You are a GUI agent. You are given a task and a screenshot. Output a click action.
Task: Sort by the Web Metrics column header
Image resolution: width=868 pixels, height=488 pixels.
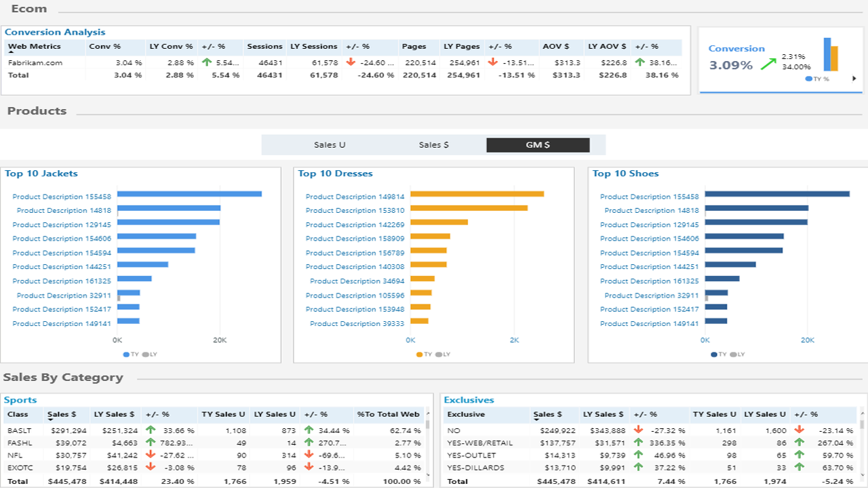35,47
